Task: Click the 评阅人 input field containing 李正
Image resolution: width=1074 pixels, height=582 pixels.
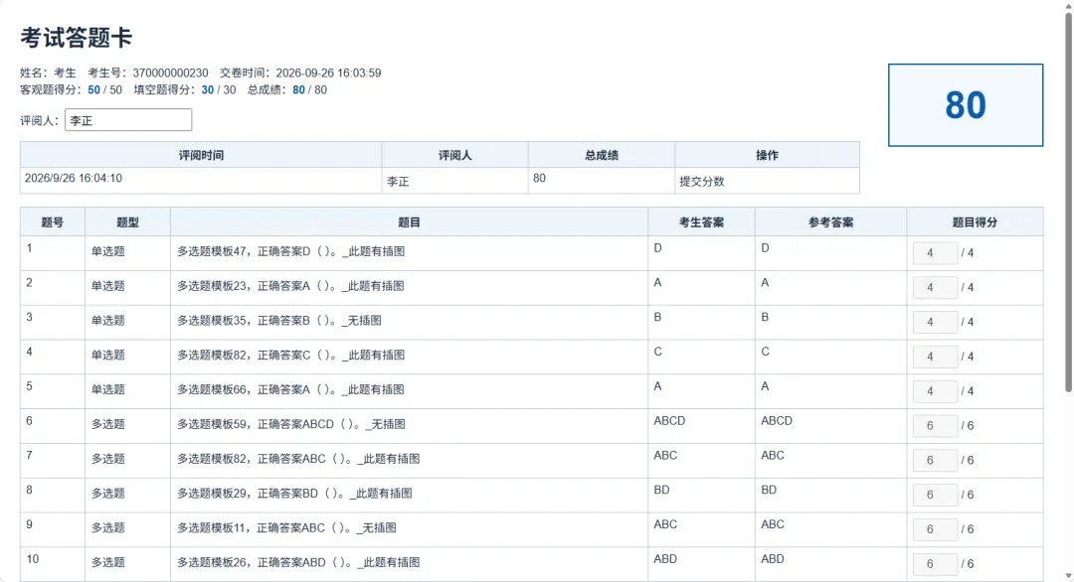Action: point(128,120)
